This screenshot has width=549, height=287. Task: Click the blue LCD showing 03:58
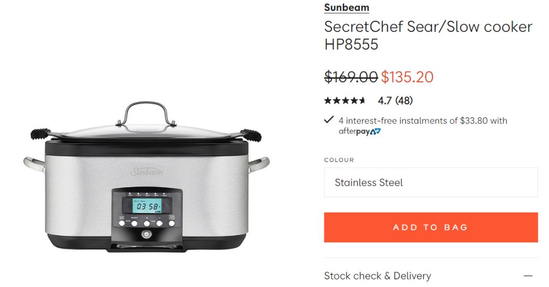click(147, 206)
